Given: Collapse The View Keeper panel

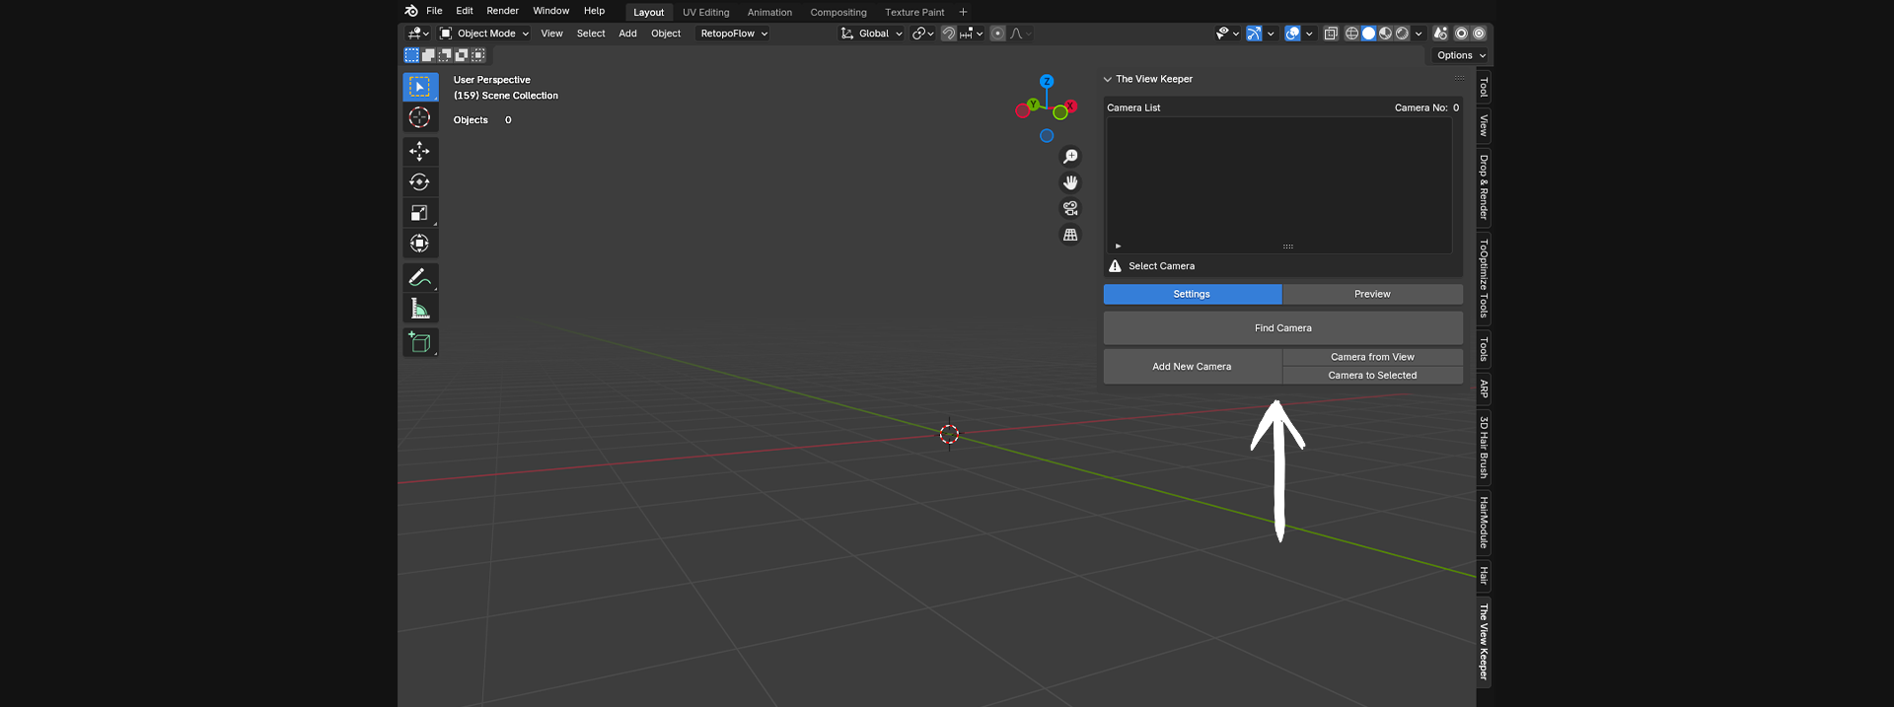Looking at the screenshot, I should click(x=1108, y=79).
